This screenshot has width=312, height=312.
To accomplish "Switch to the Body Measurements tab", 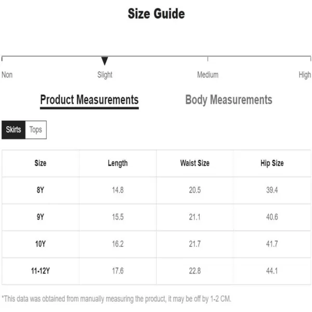I will (x=229, y=100).
